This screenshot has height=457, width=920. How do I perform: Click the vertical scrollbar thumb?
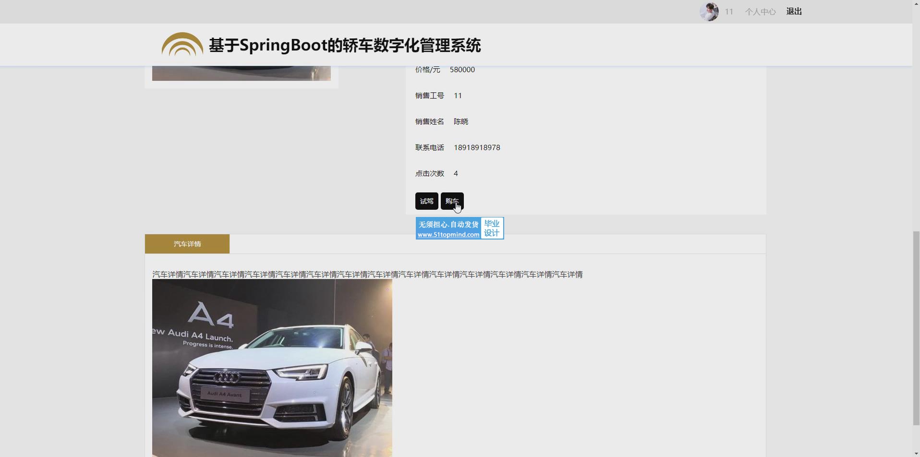(916, 328)
